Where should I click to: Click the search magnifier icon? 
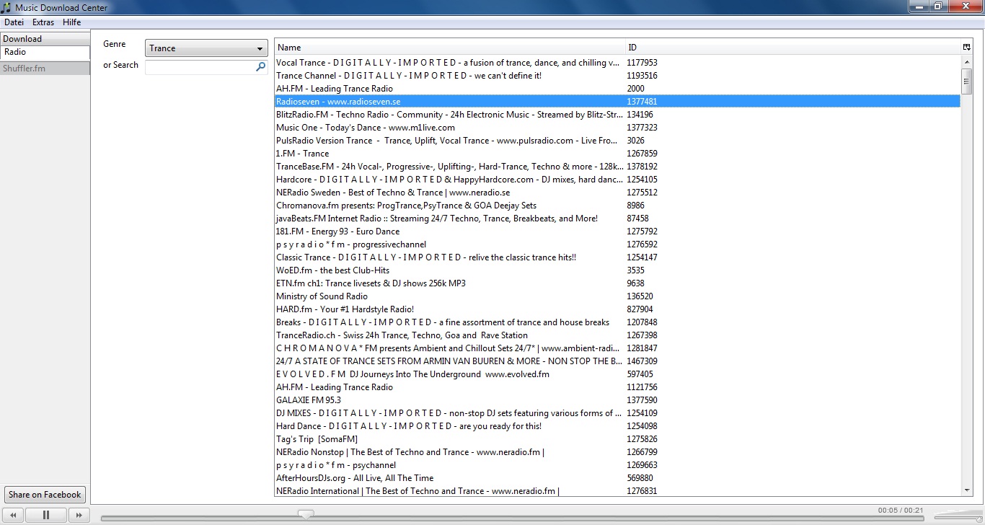[260, 66]
